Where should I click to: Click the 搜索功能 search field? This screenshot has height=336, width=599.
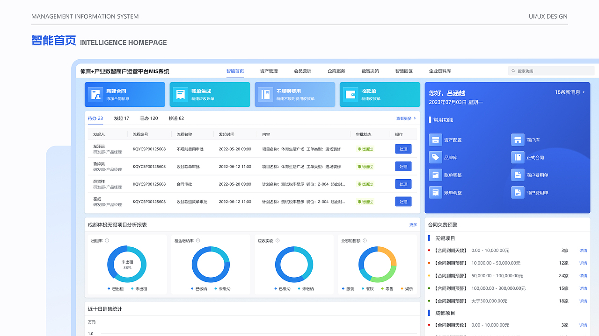tap(551, 71)
